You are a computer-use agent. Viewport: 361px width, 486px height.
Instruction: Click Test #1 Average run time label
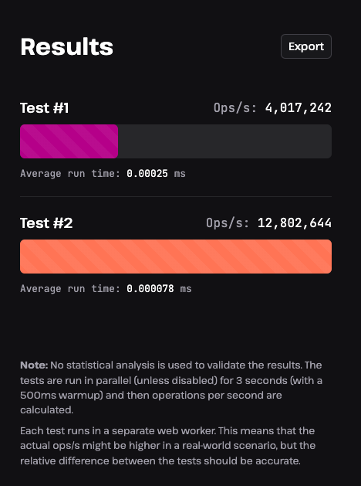pos(70,174)
